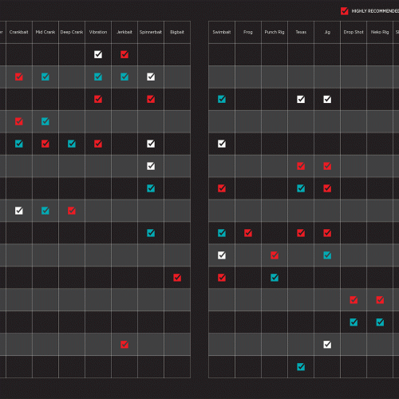Click the Drop Shot column header

(354, 32)
